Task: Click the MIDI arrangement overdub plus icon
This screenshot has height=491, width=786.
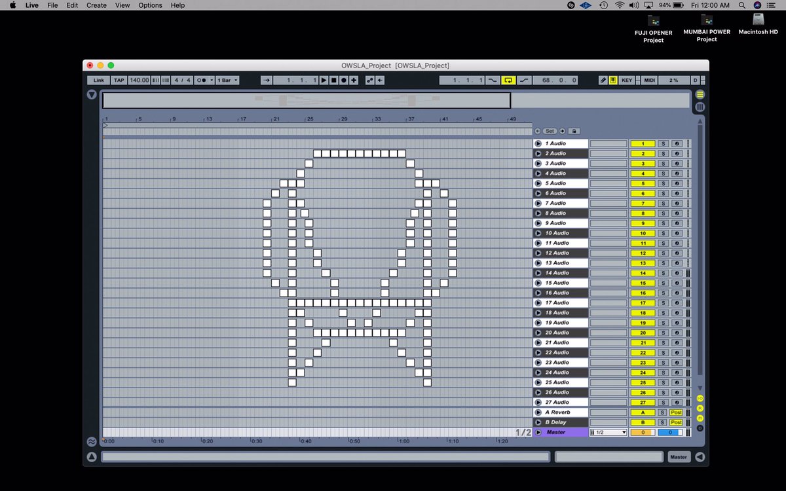Action: (x=354, y=80)
